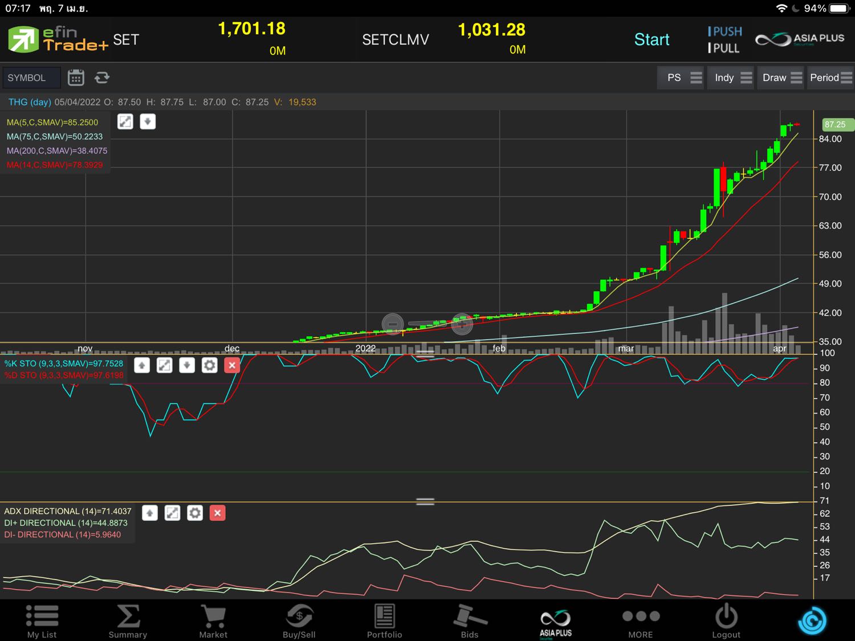855x641 pixels.
Task: Select PULL mode
Action: (724, 48)
